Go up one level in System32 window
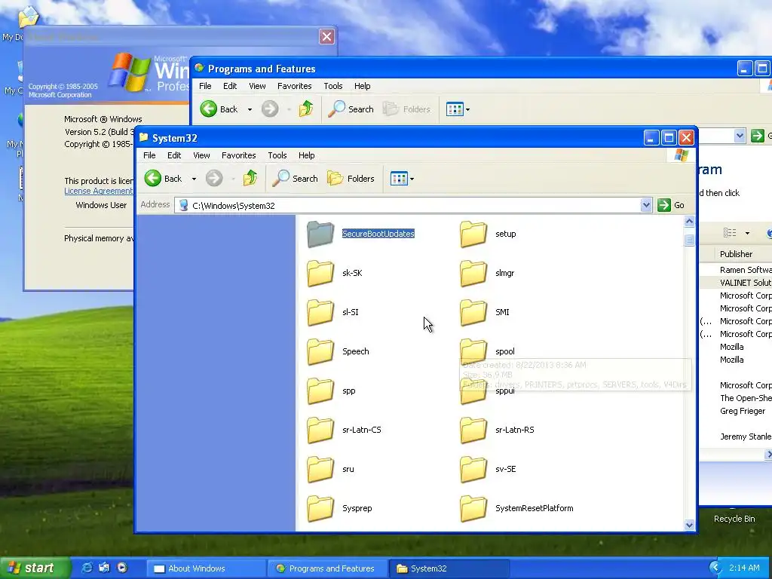Image resolution: width=772 pixels, height=579 pixels. click(x=250, y=178)
